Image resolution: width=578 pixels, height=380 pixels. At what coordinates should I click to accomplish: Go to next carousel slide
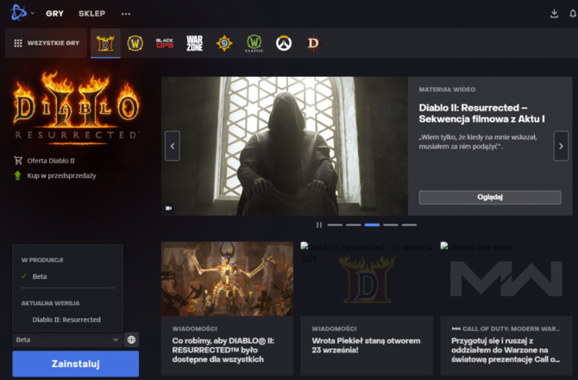[x=561, y=146]
